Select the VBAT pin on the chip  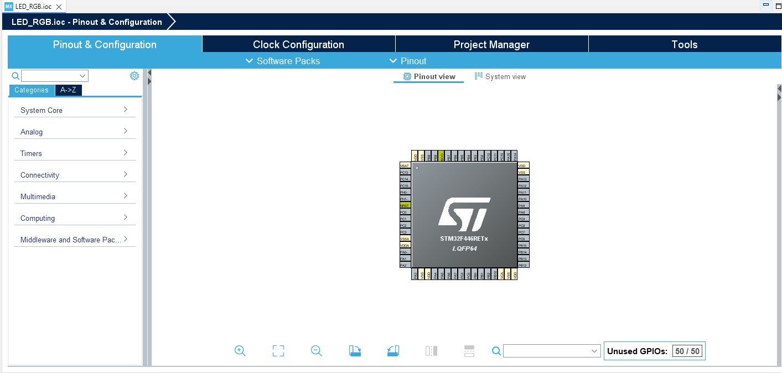pos(405,165)
